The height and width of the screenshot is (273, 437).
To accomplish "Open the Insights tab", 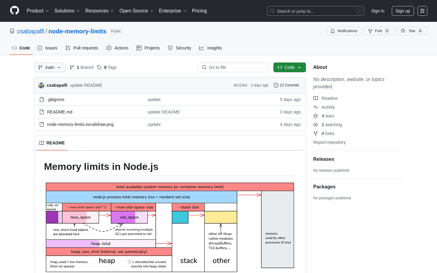I will pyautogui.click(x=211, y=48).
